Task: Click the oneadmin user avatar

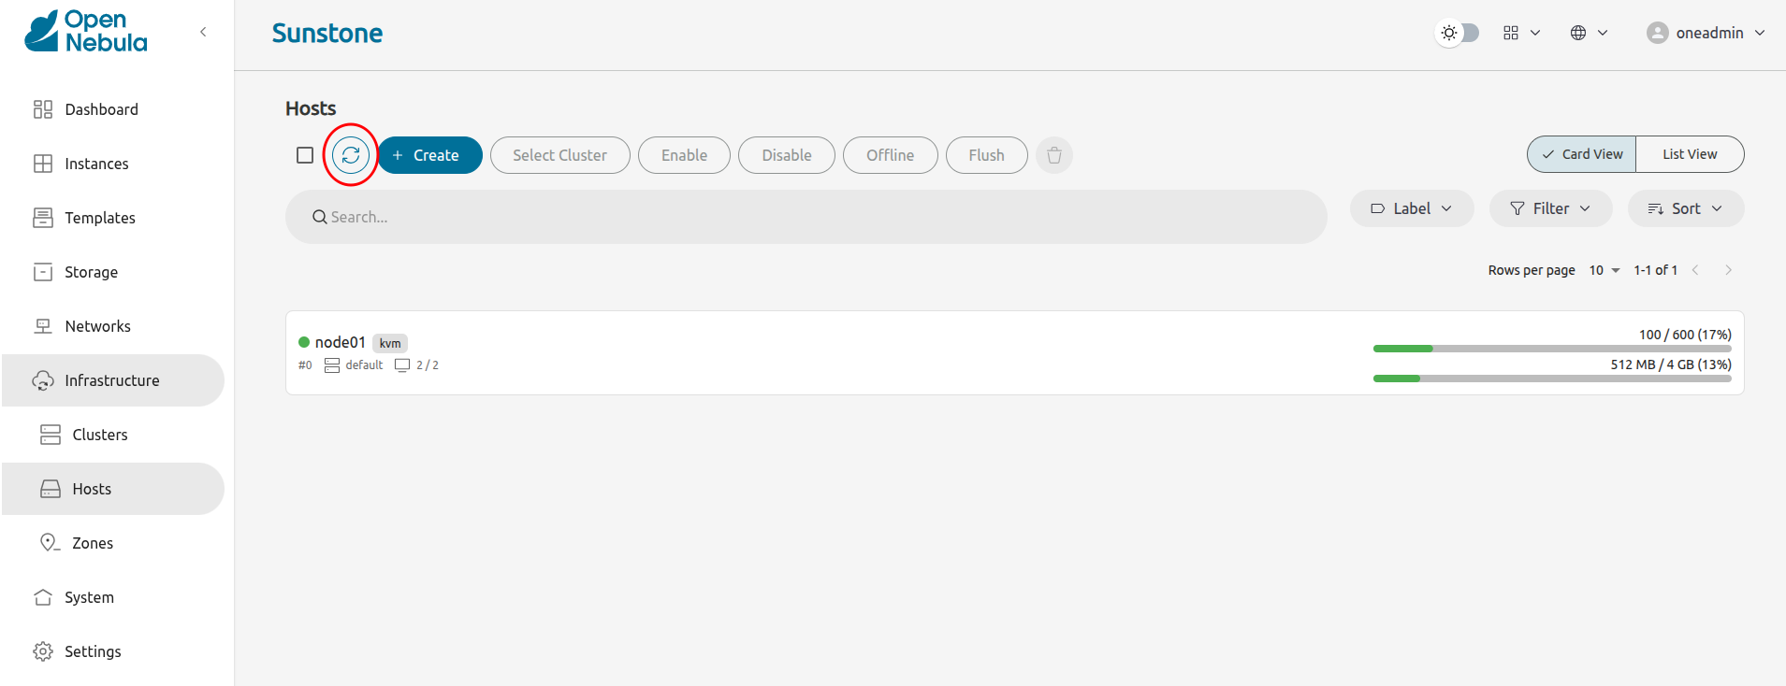Action: pos(1657,33)
